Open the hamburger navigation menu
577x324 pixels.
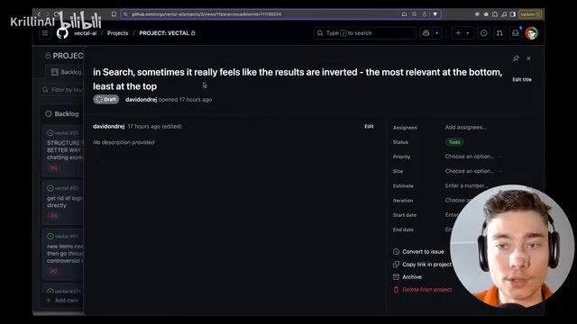point(45,33)
